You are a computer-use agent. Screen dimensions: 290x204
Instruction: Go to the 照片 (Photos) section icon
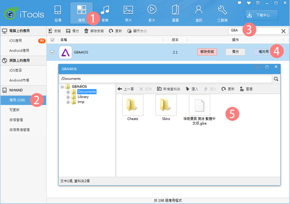128,12
